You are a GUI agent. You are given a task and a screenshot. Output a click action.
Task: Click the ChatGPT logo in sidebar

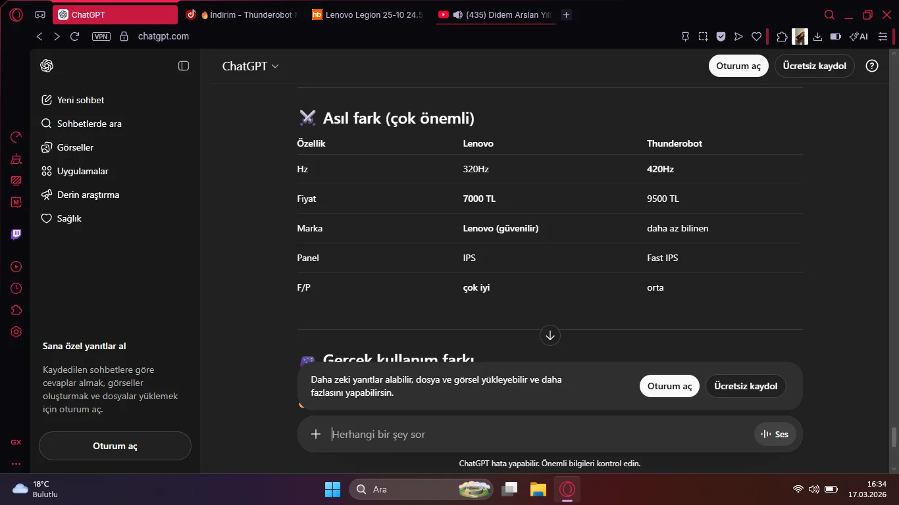click(47, 66)
